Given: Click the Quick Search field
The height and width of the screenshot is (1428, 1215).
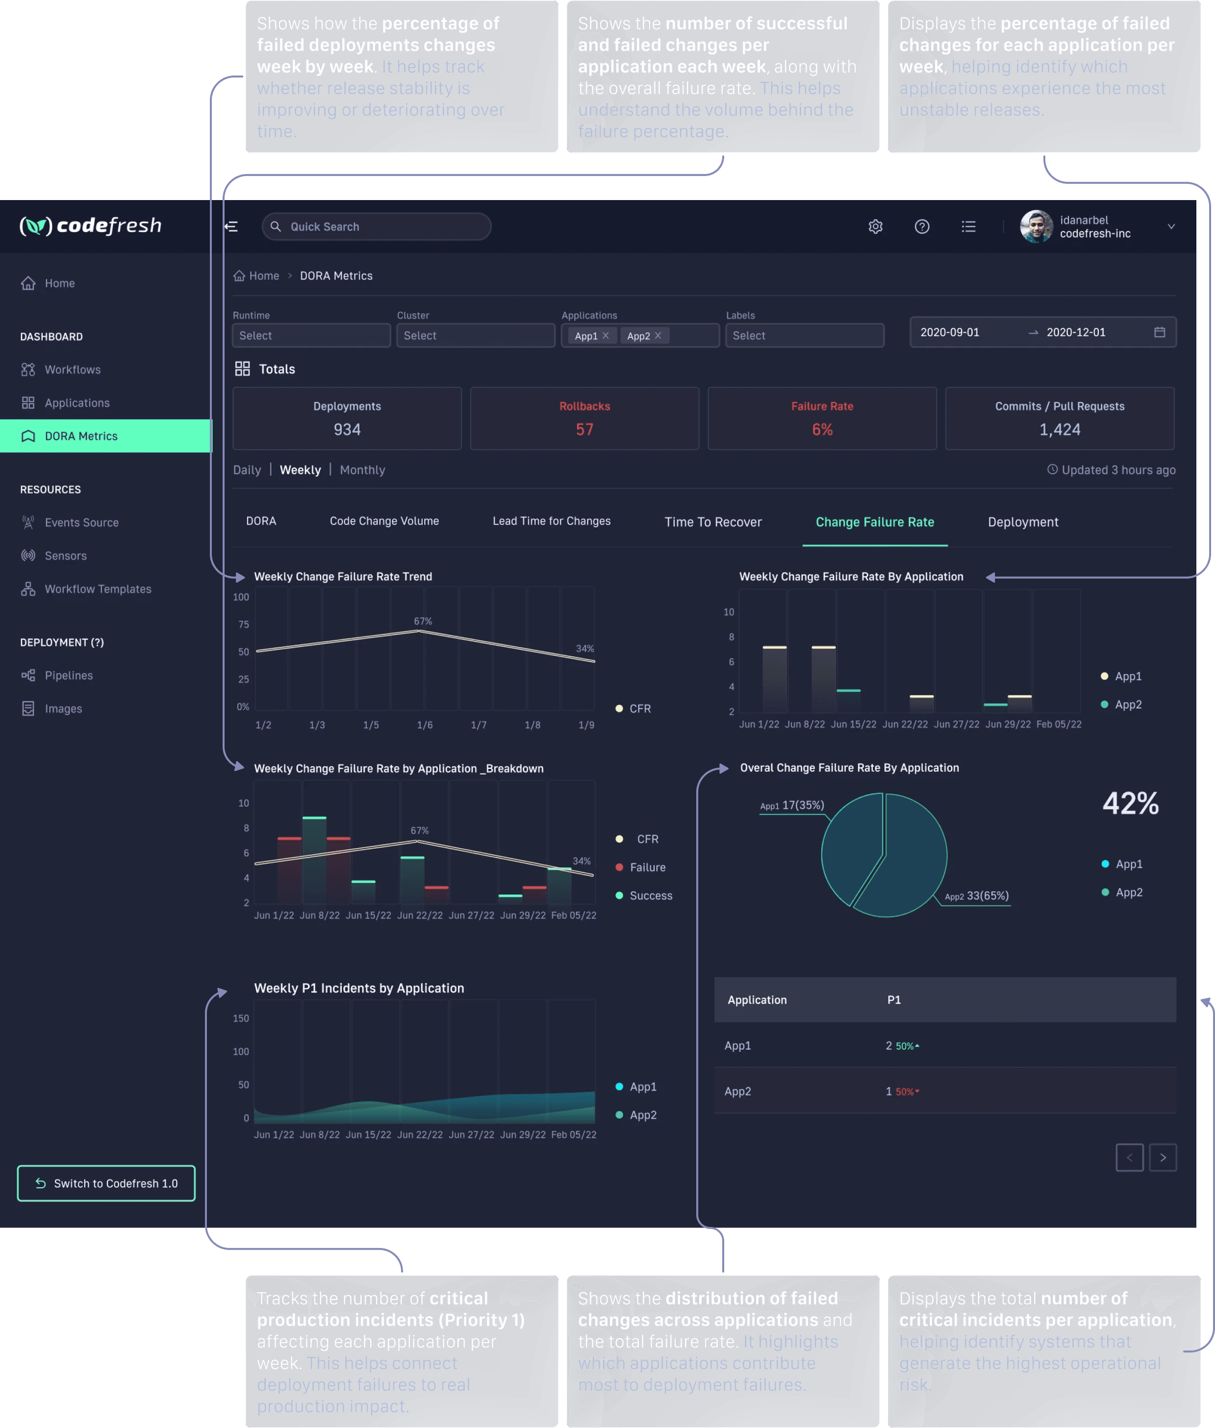Looking at the screenshot, I should (x=376, y=227).
